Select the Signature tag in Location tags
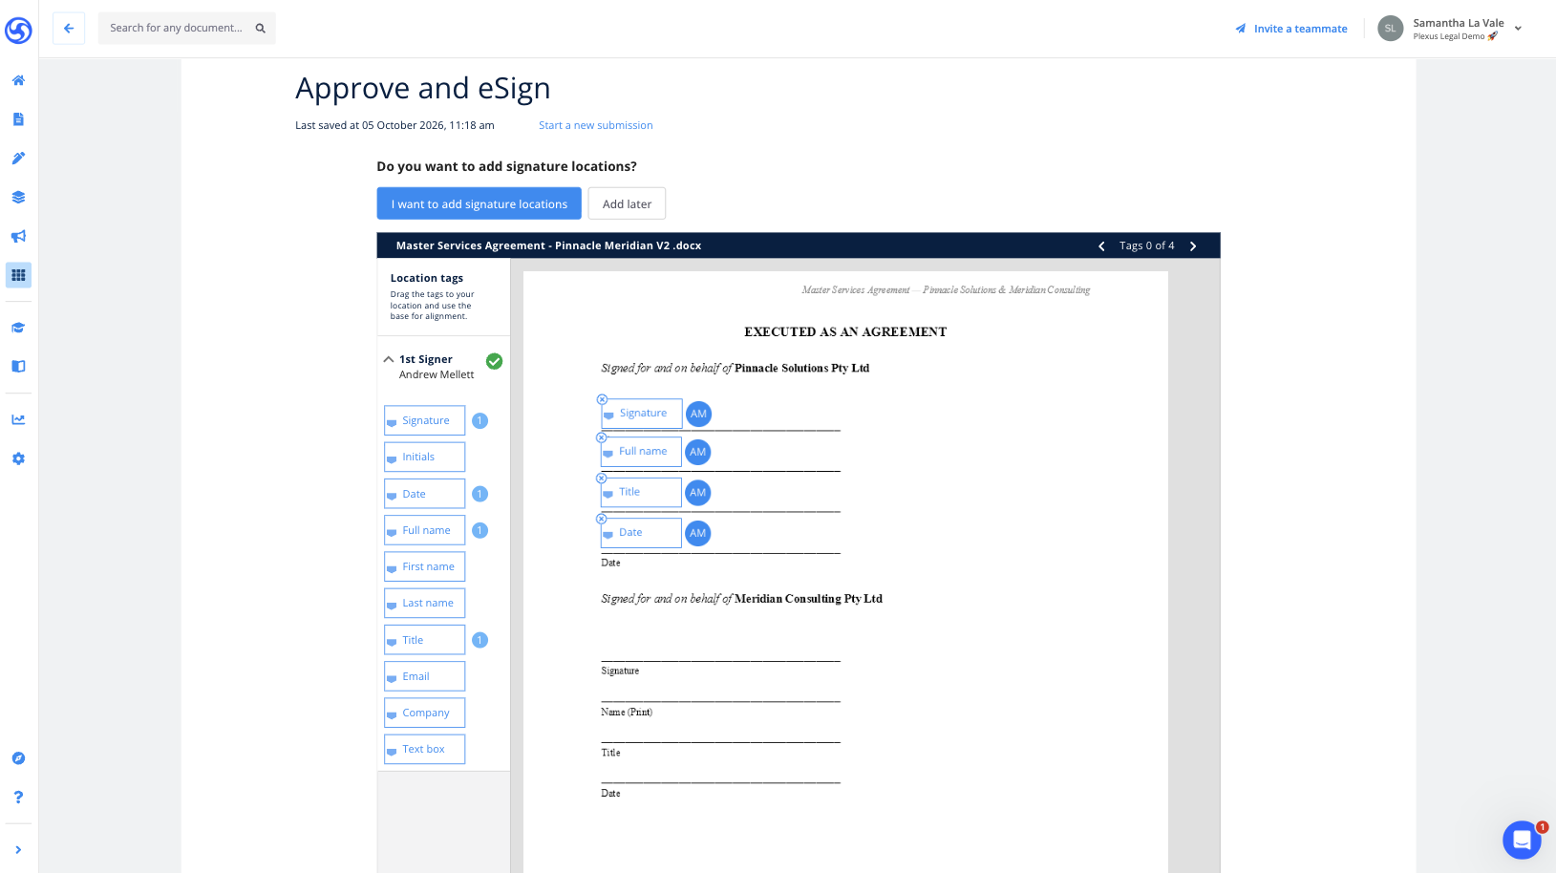 pyautogui.click(x=425, y=420)
